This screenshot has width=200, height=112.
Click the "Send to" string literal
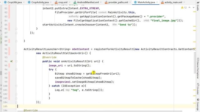pos(125,25)
